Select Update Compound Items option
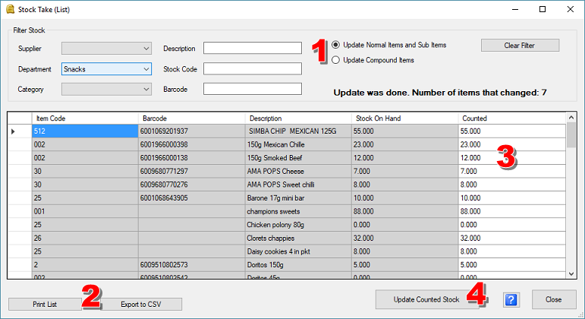Screen dimensions: 585x319 click(x=336, y=60)
